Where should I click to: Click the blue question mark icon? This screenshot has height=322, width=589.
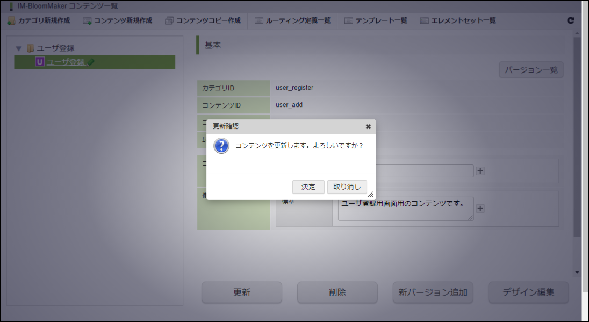point(221,146)
